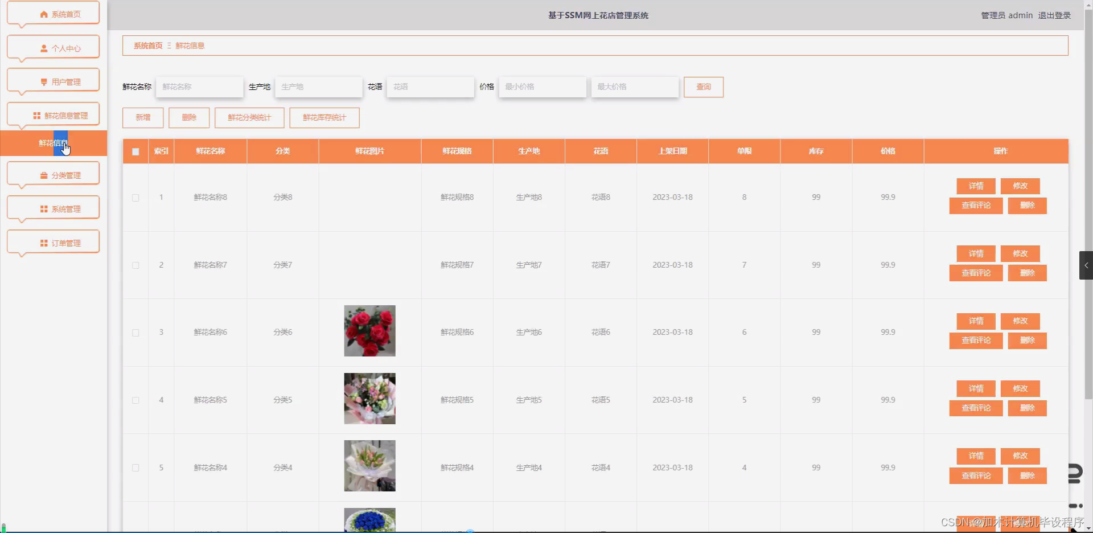
Task: Click the icon next to 订单管理
Action: click(44, 243)
